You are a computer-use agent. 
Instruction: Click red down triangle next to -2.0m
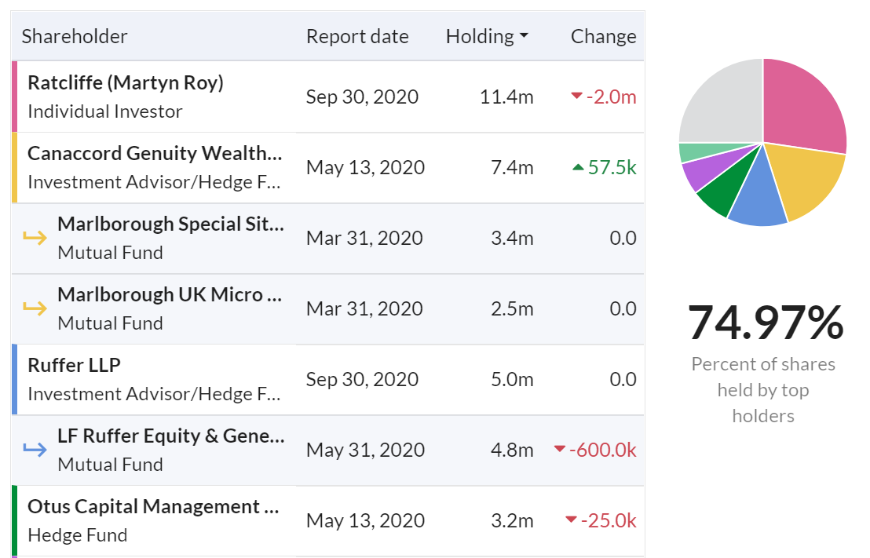point(576,96)
